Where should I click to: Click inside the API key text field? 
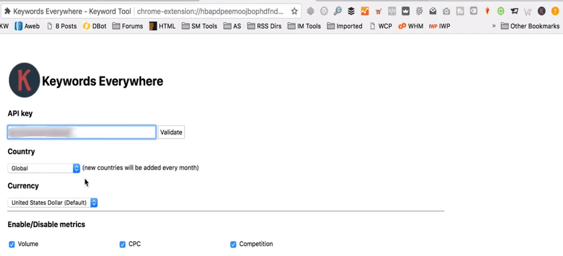(82, 132)
